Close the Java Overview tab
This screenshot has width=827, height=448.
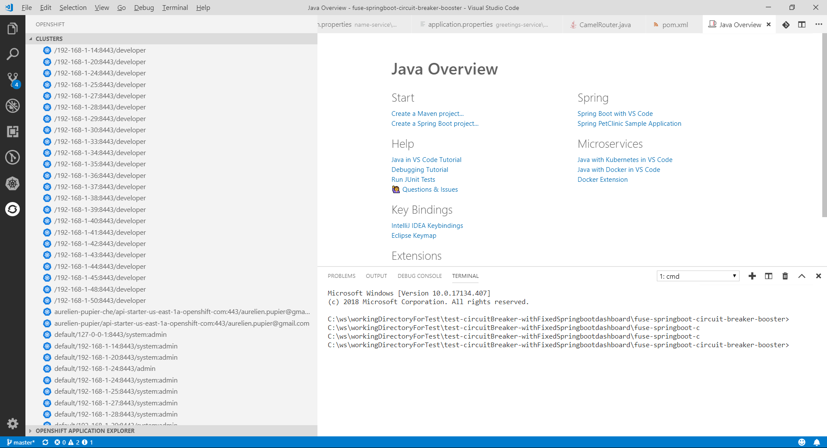(x=768, y=25)
